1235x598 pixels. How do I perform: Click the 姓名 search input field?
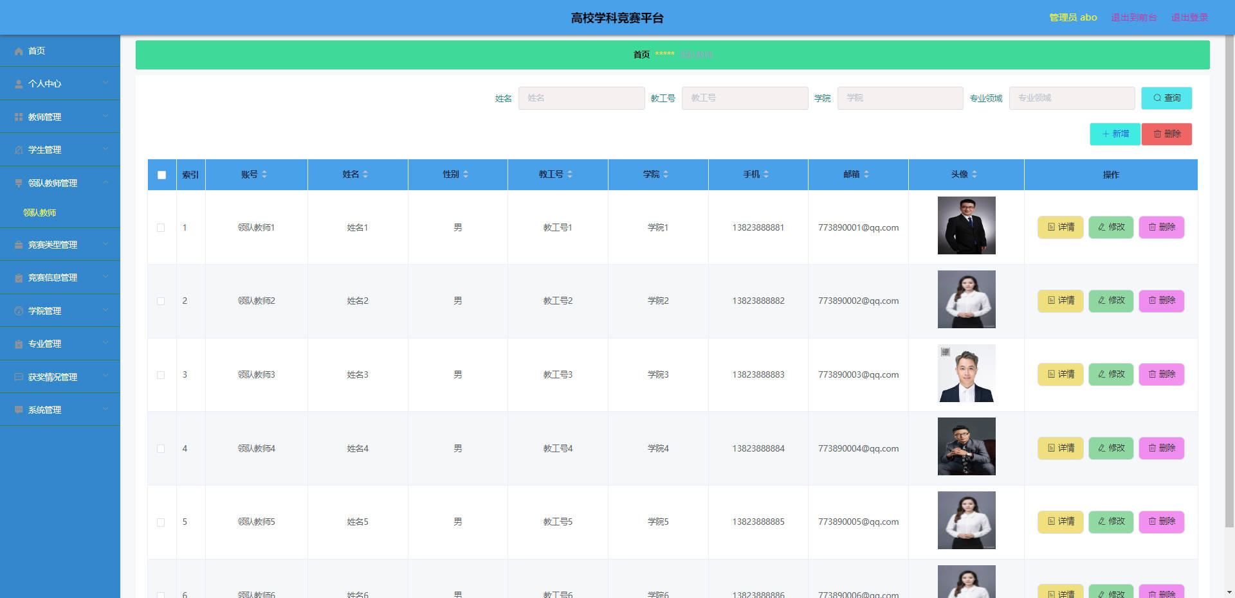[x=581, y=98]
